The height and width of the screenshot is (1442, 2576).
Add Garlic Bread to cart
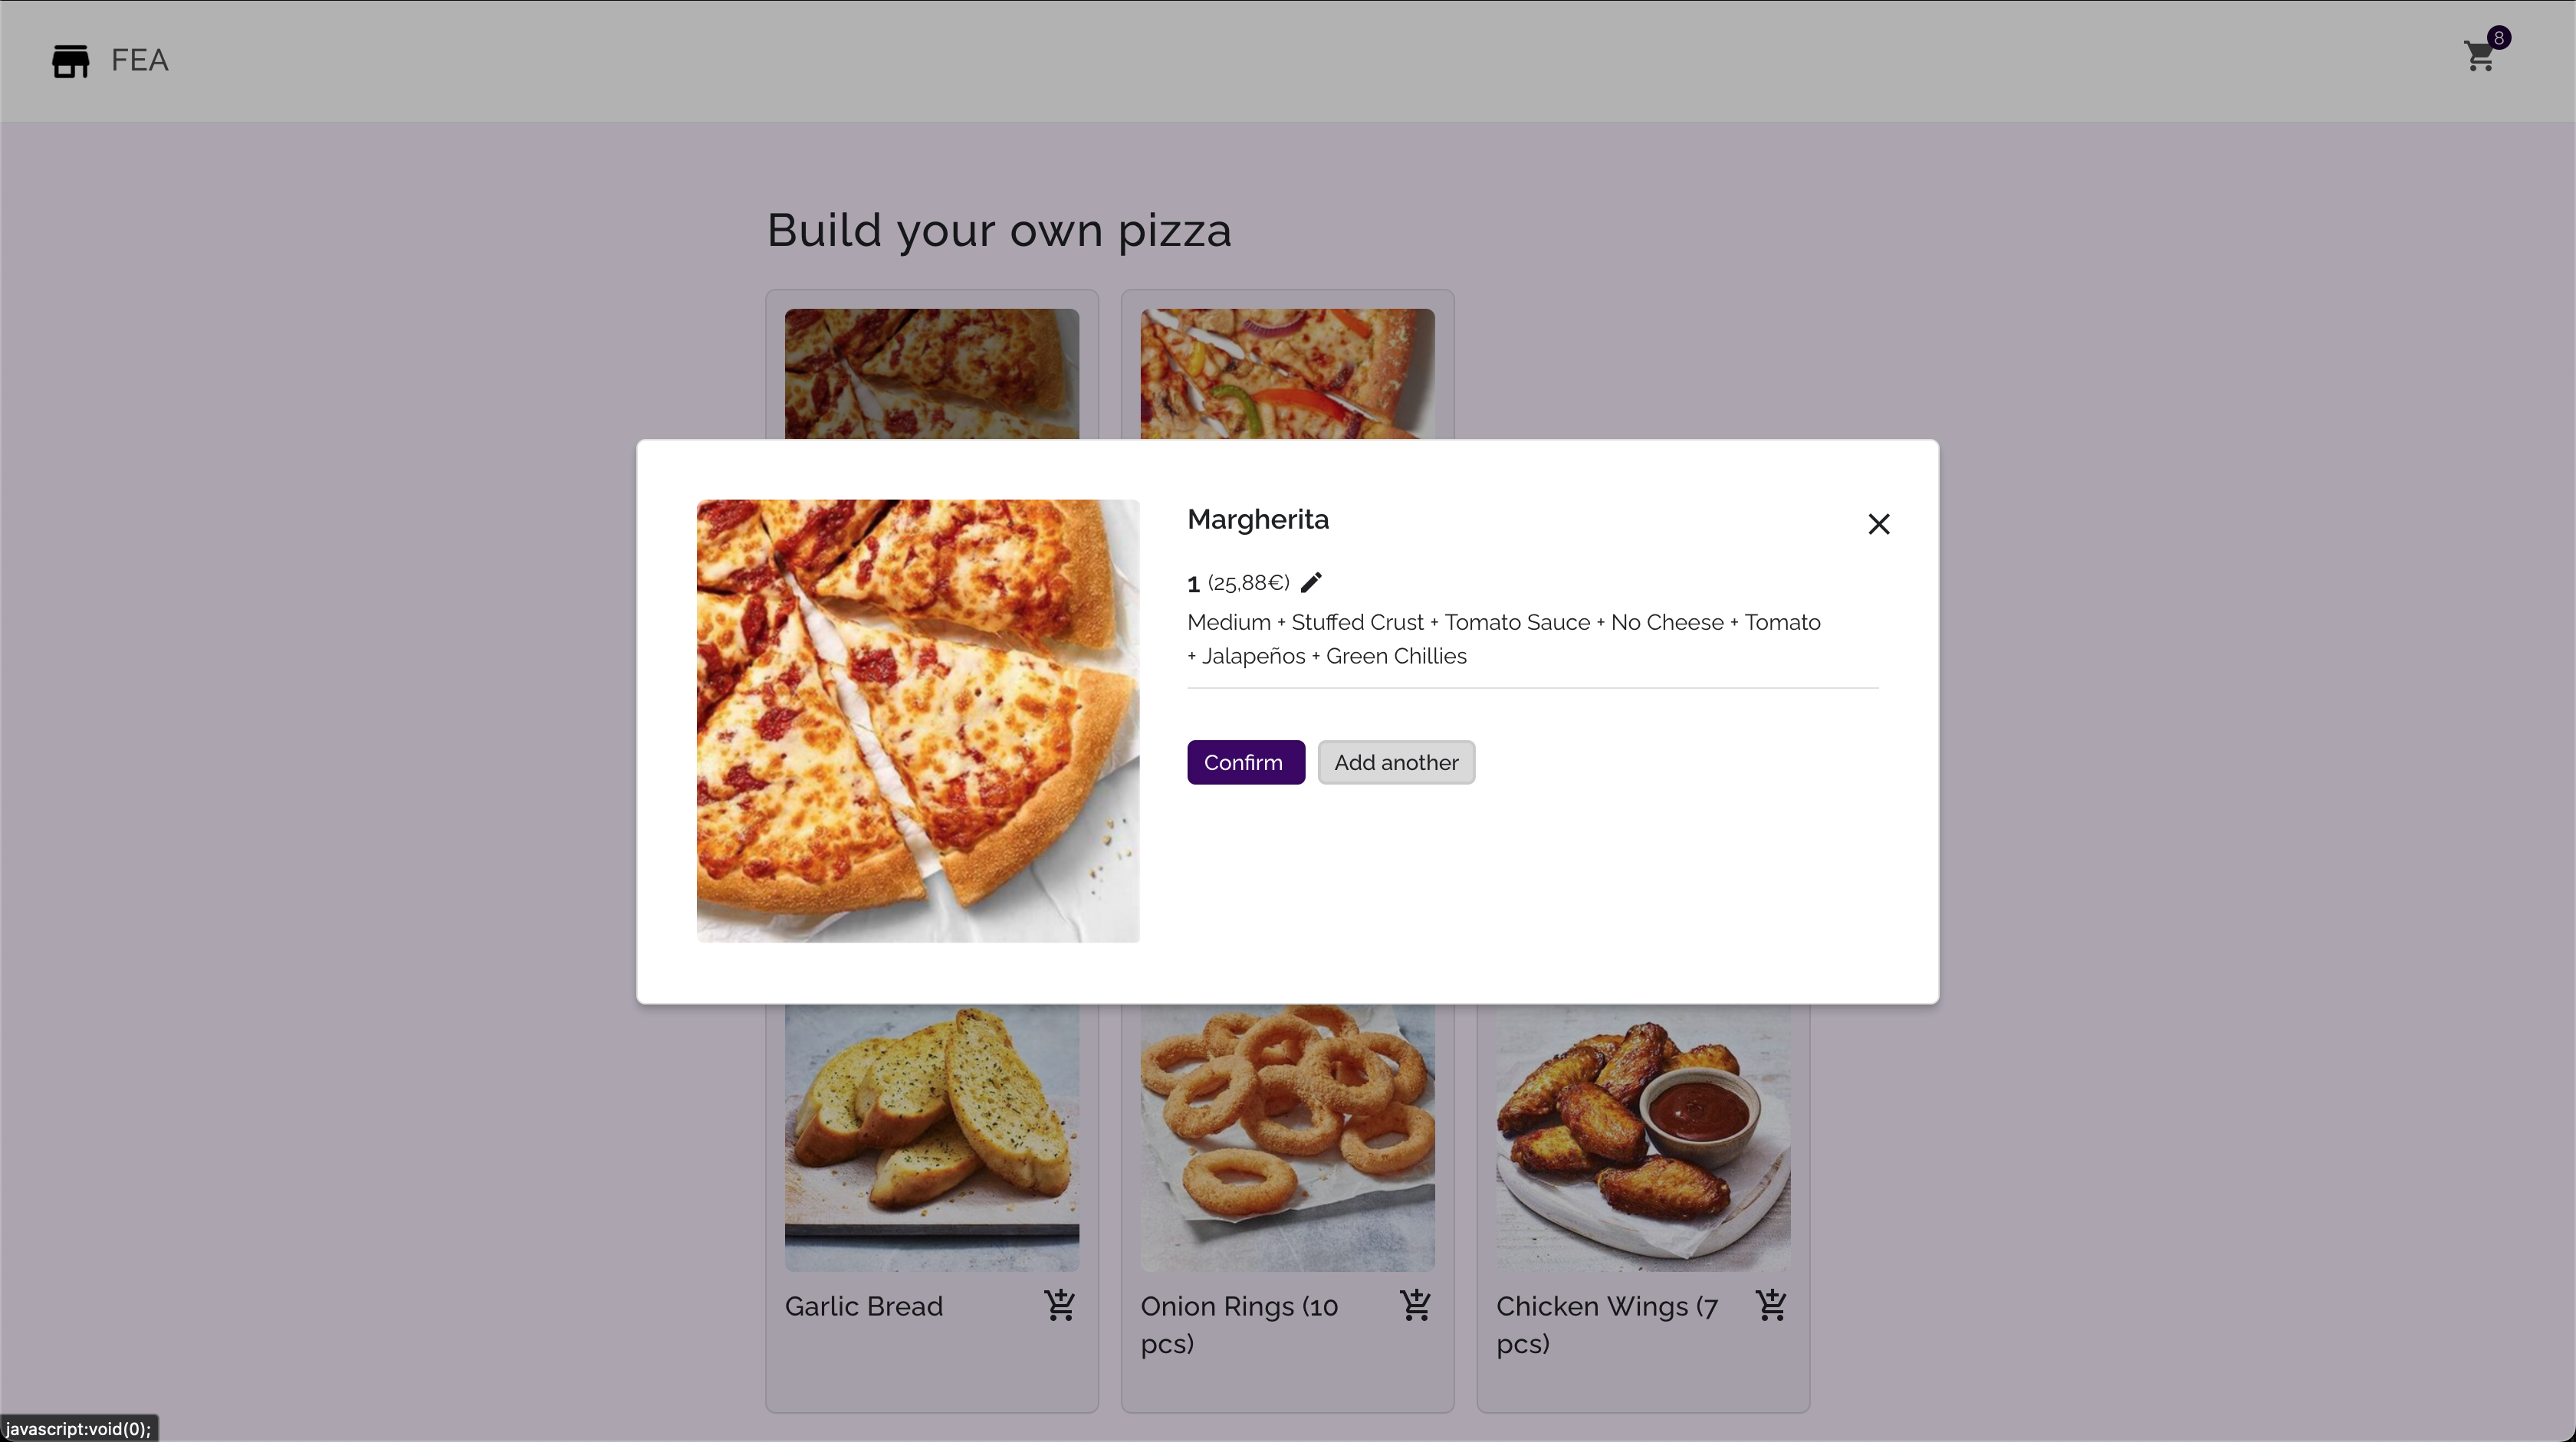click(1059, 1304)
